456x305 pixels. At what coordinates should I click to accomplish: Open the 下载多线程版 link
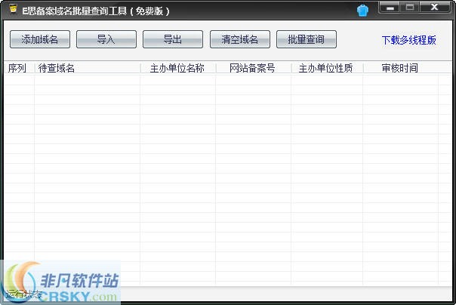tap(408, 40)
